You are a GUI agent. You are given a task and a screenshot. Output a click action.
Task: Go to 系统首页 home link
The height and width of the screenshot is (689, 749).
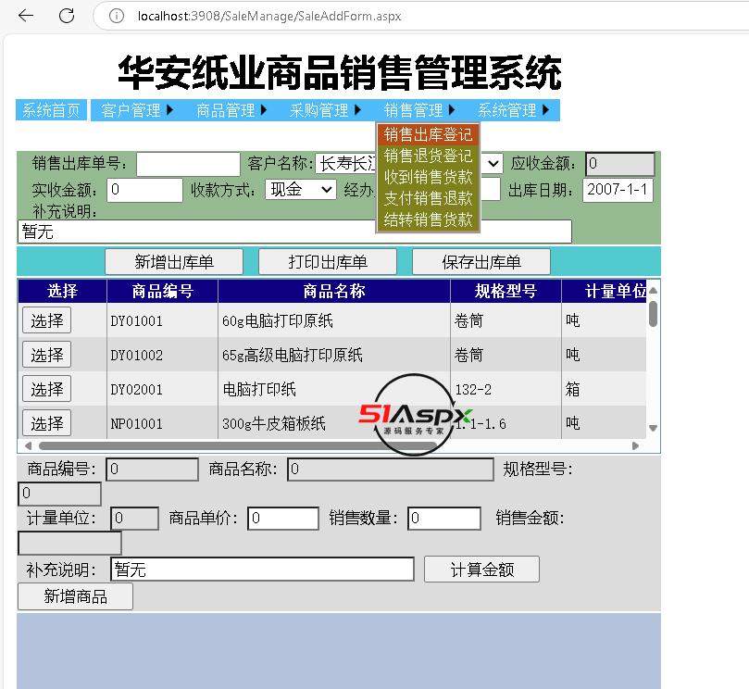[x=52, y=110]
